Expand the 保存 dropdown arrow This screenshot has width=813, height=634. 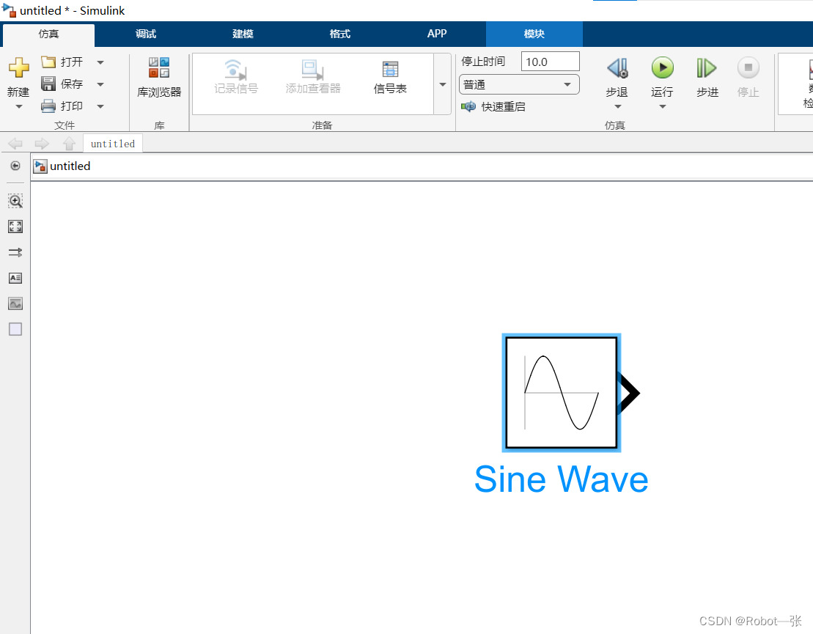pyautogui.click(x=100, y=84)
